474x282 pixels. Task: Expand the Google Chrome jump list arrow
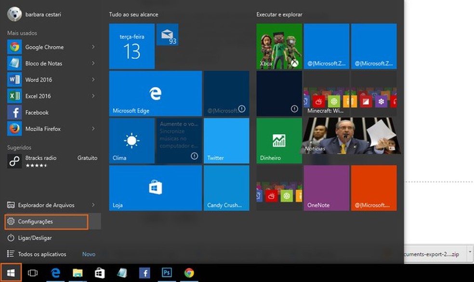pyautogui.click(x=93, y=47)
